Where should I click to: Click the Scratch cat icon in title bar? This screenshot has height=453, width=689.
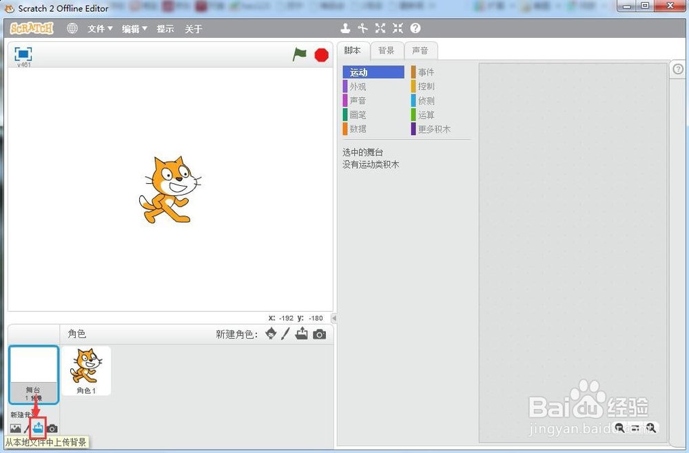tap(9, 8)
